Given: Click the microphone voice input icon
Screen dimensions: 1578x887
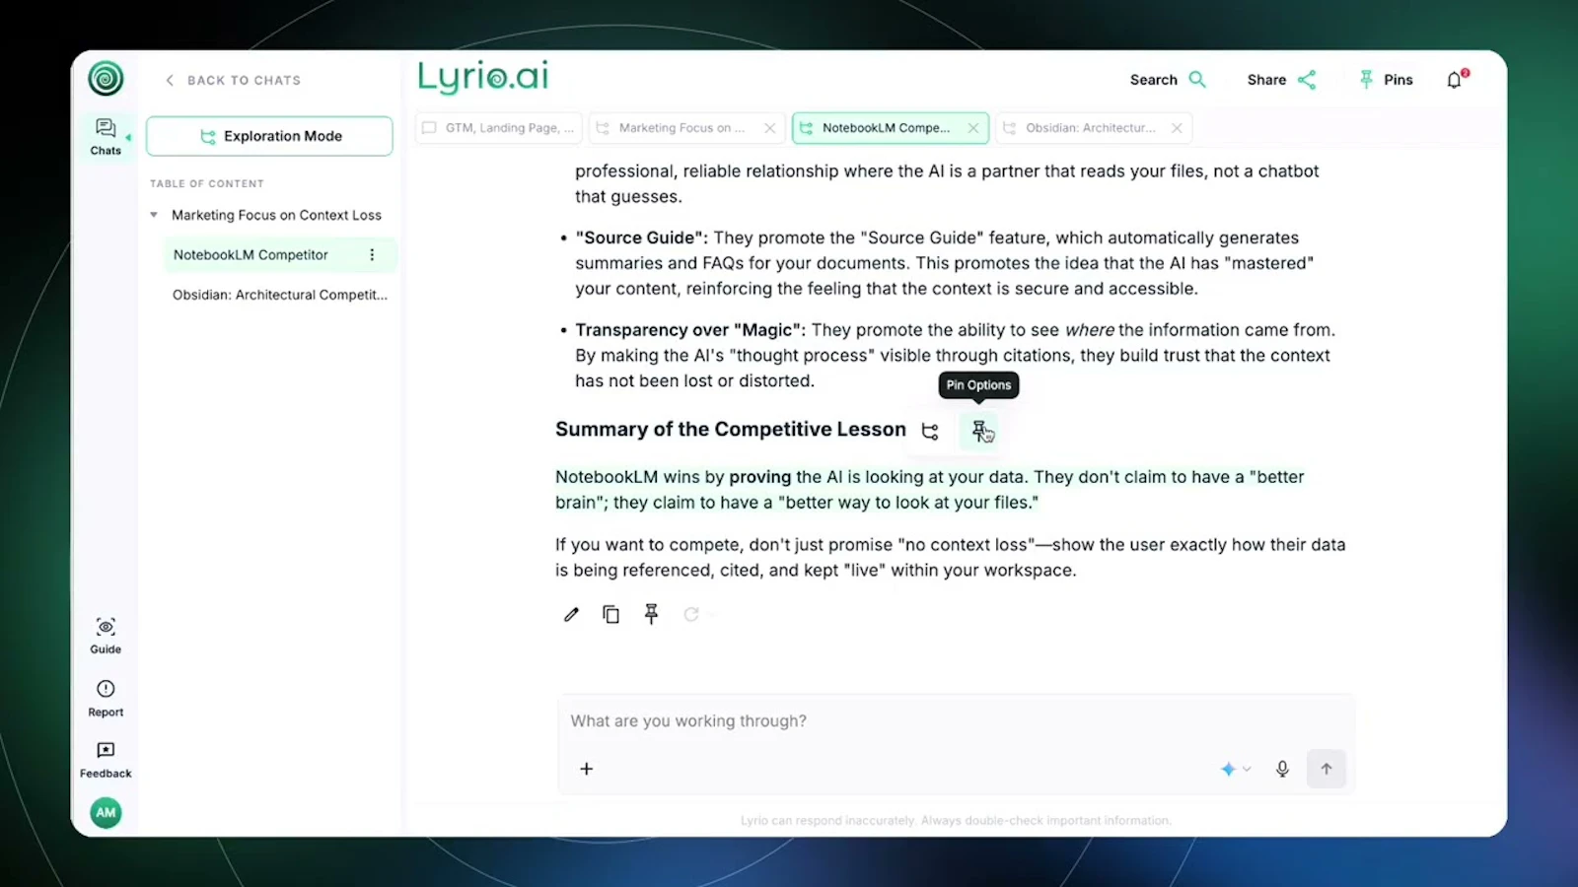Looking at the screenshot, I should 1282,769.
